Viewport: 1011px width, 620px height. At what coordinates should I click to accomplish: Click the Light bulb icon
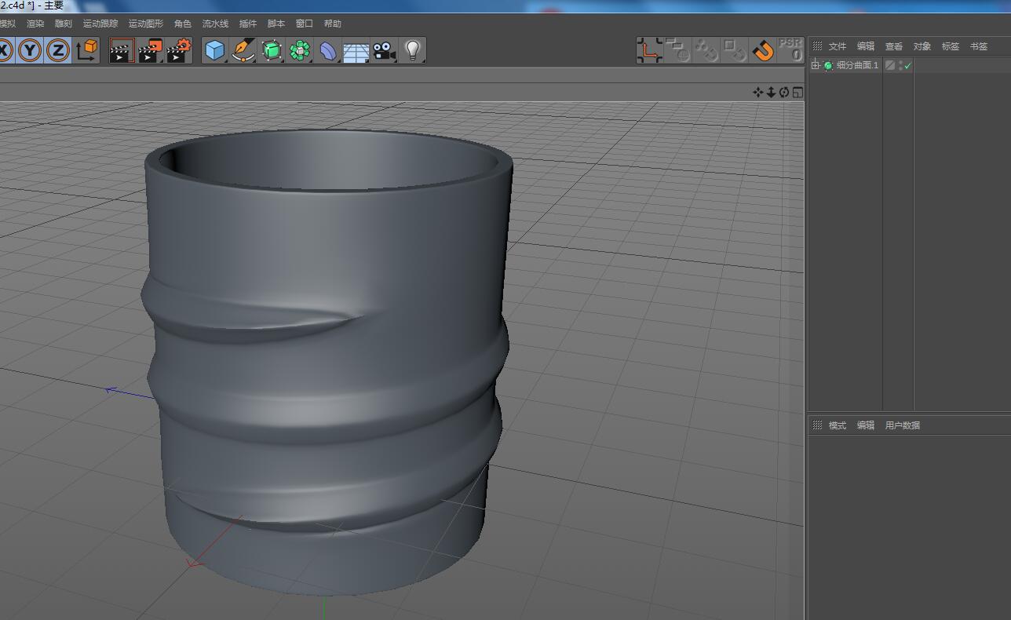pyautogui.click(x=412, y=51)
